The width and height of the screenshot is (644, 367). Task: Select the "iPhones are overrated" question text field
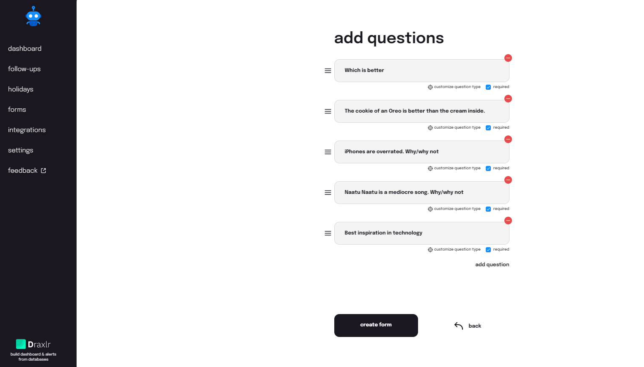421,152
